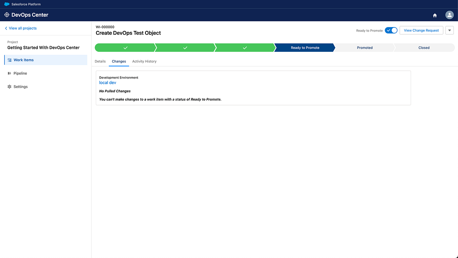The height and width of the screenshot is (258, 458).
Task: Click the Closed stage in the pipeline path
Action: point(424,47)
